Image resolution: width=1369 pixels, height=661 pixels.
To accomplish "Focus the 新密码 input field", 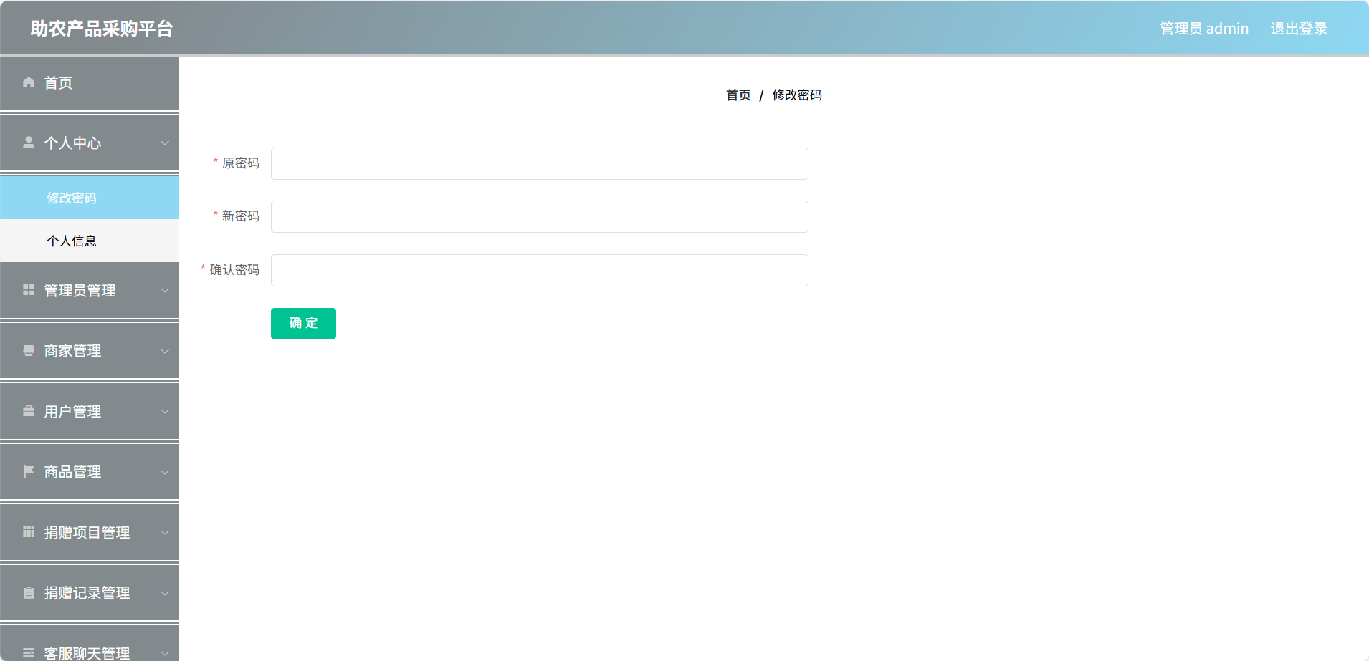I will point(540,216).
